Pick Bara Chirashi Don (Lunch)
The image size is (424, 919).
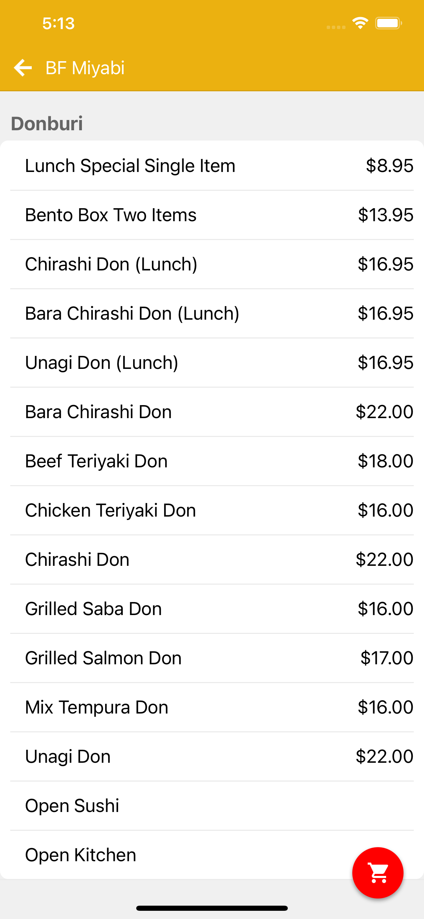click(132, 313)
